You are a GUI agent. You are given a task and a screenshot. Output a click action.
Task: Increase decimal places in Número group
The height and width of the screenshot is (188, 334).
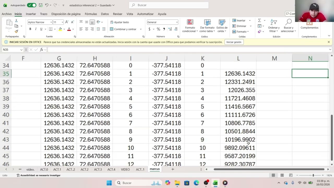click(x=170, y=29)
